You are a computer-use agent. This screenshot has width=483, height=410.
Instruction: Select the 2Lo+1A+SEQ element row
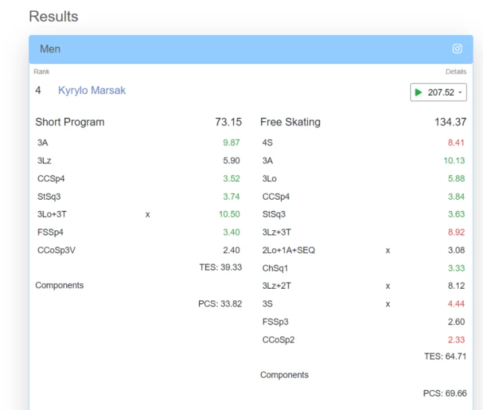pyautogui.click(x=288, y=250)
